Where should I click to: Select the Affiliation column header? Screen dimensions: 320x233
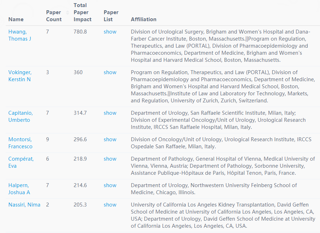(144, 19)
